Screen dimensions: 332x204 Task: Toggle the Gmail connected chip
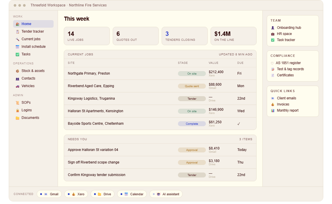coord(49,194)
